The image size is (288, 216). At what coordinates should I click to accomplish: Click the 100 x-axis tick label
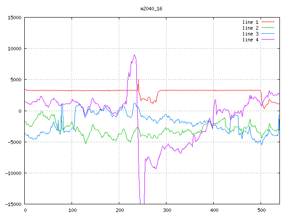tap(72, 210)
